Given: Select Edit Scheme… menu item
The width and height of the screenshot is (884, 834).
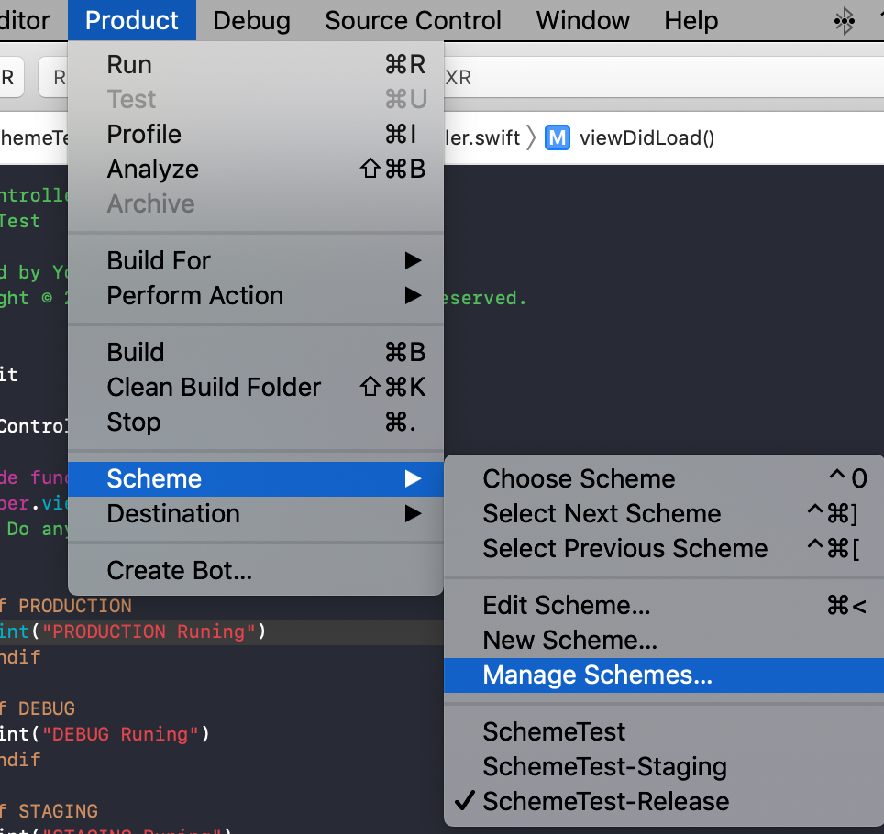Looking at the screenshot, I should 567,605.
